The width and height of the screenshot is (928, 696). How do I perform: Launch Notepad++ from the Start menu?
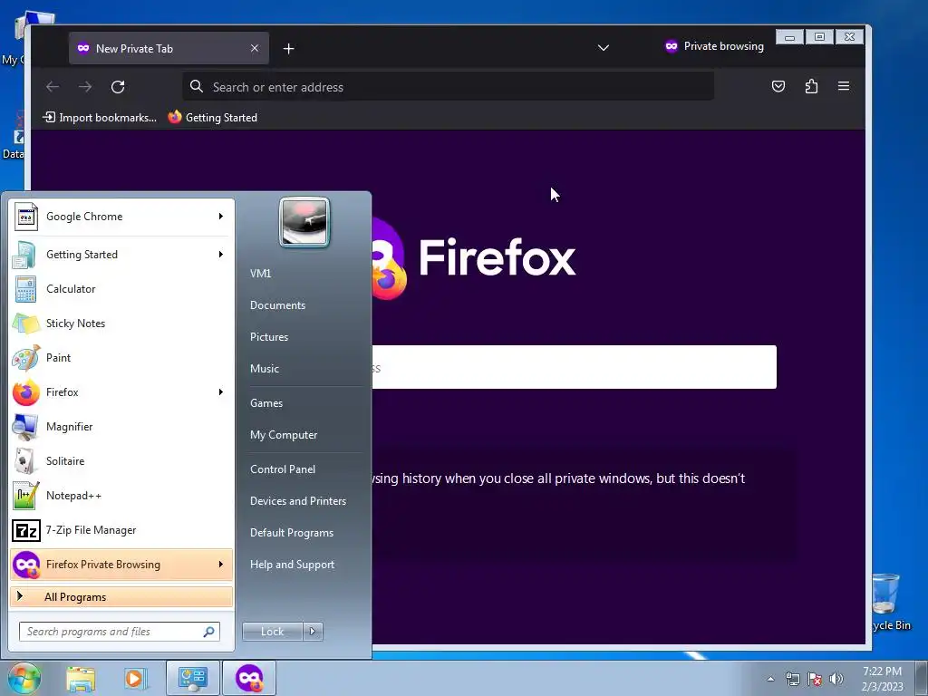click(121, 496)
